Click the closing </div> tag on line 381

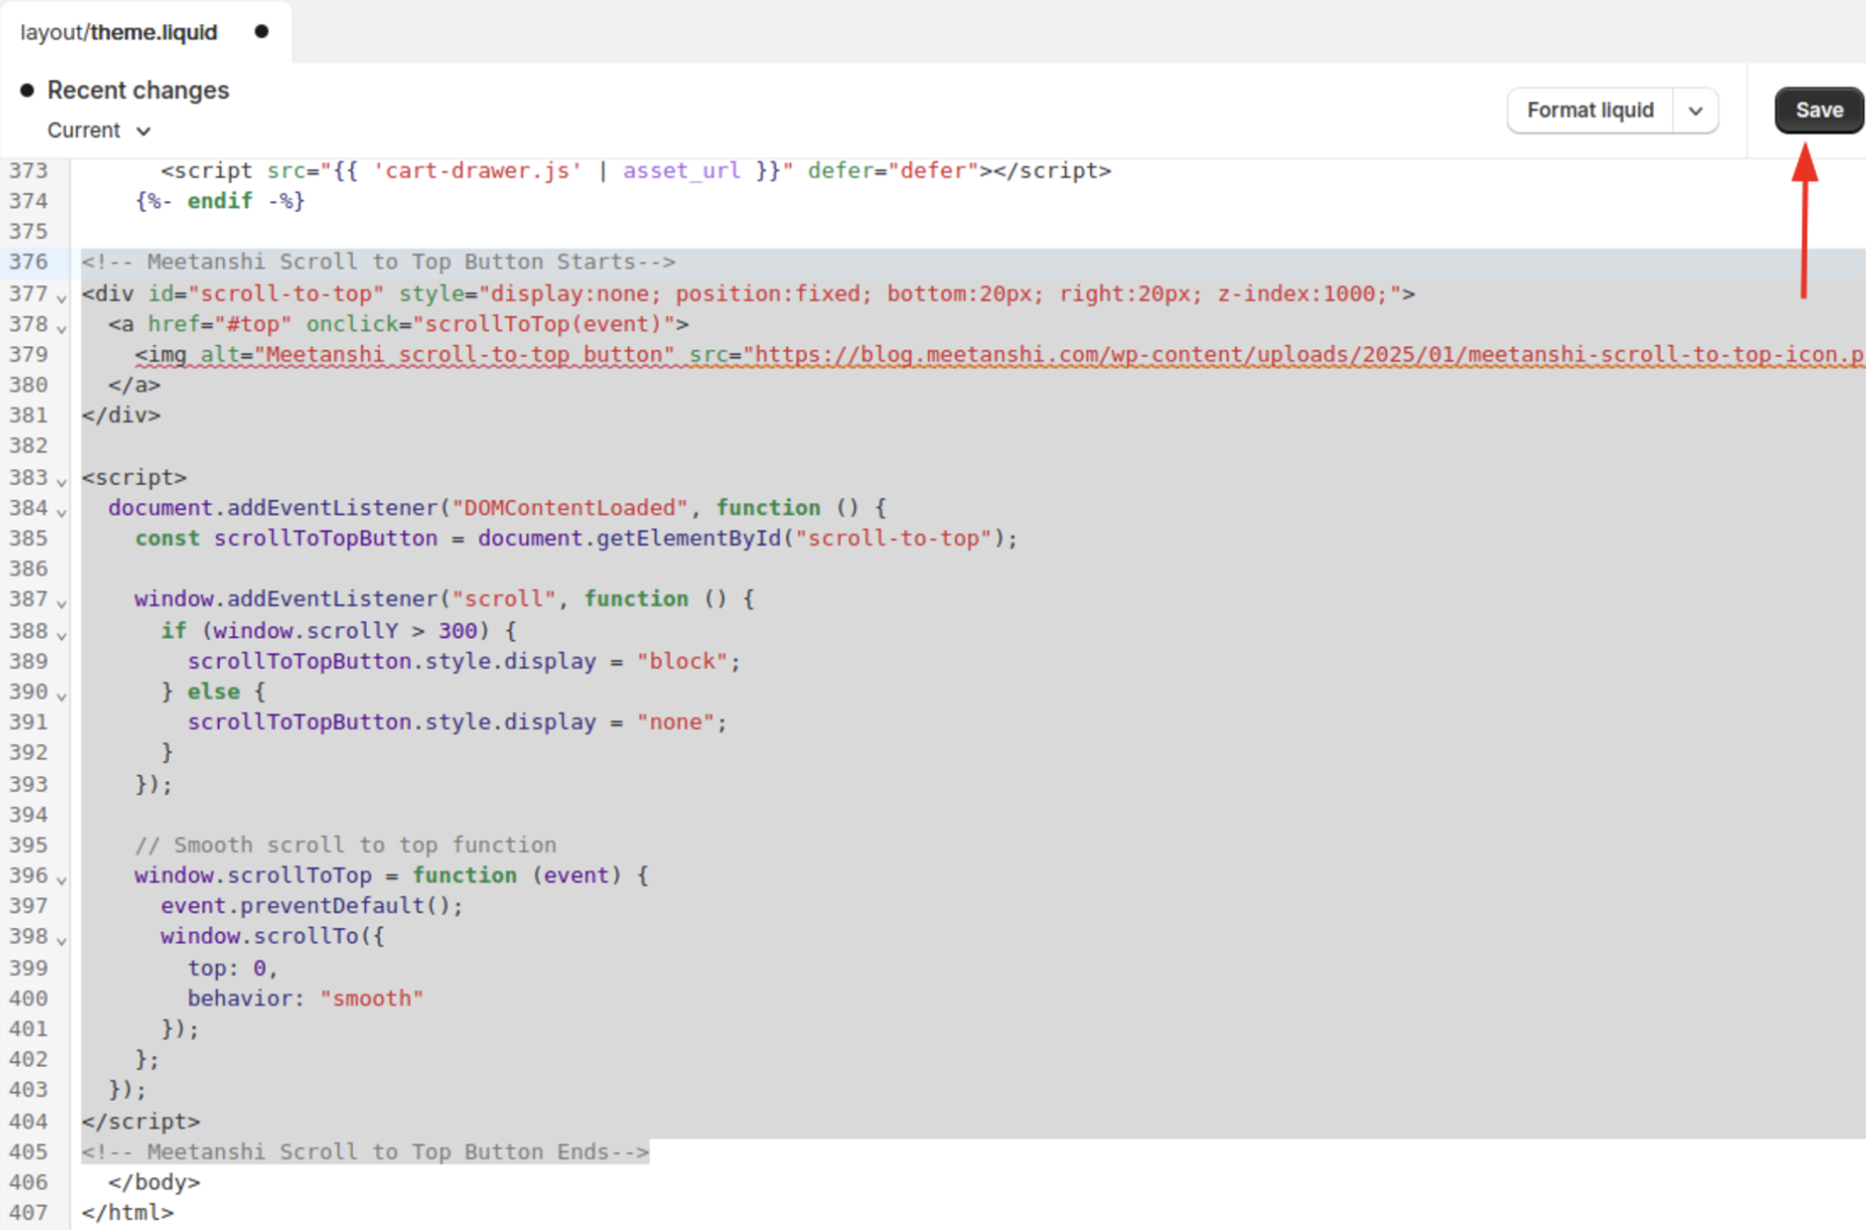click(121, 415)
